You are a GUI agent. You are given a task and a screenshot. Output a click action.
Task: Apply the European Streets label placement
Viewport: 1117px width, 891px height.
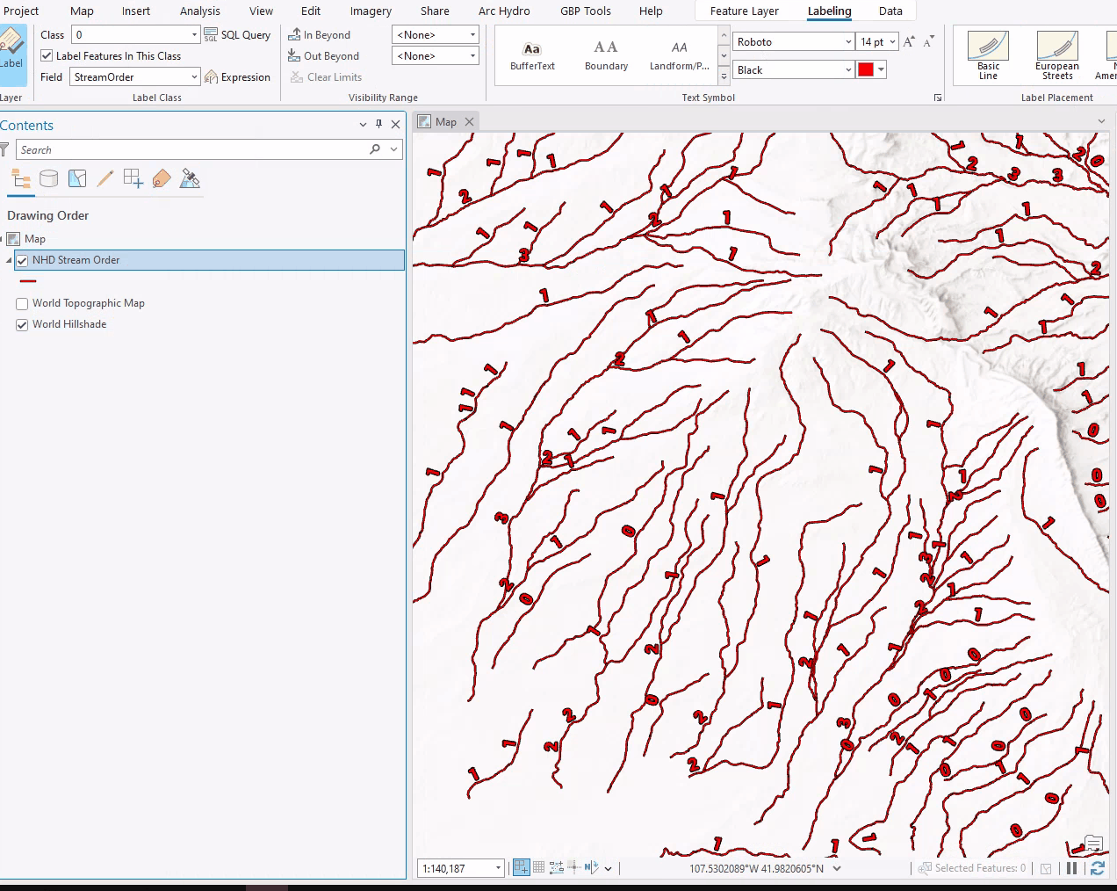(x=1056, y=54)
